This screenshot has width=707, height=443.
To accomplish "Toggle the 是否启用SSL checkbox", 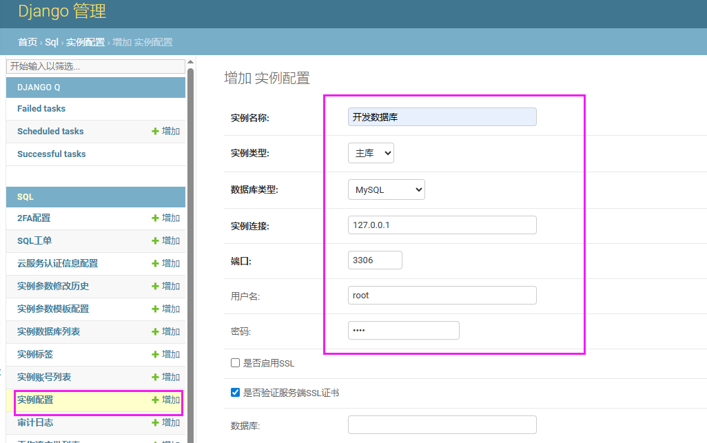I will (x=236, y=363).
